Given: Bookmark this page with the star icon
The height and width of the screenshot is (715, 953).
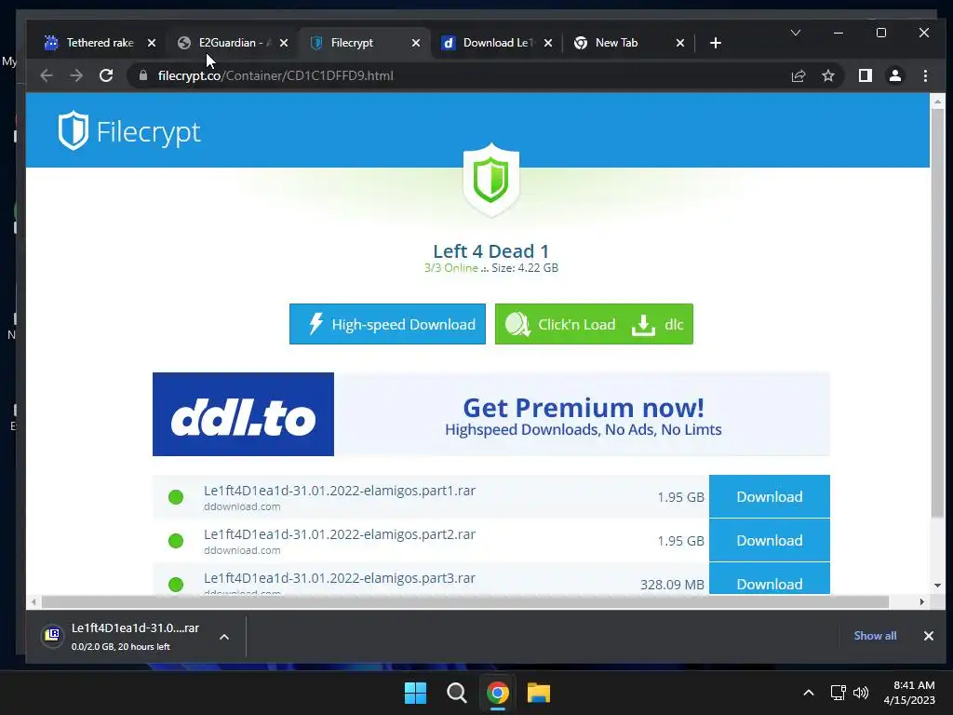Looking at the screenshot, I should (827, 75).
